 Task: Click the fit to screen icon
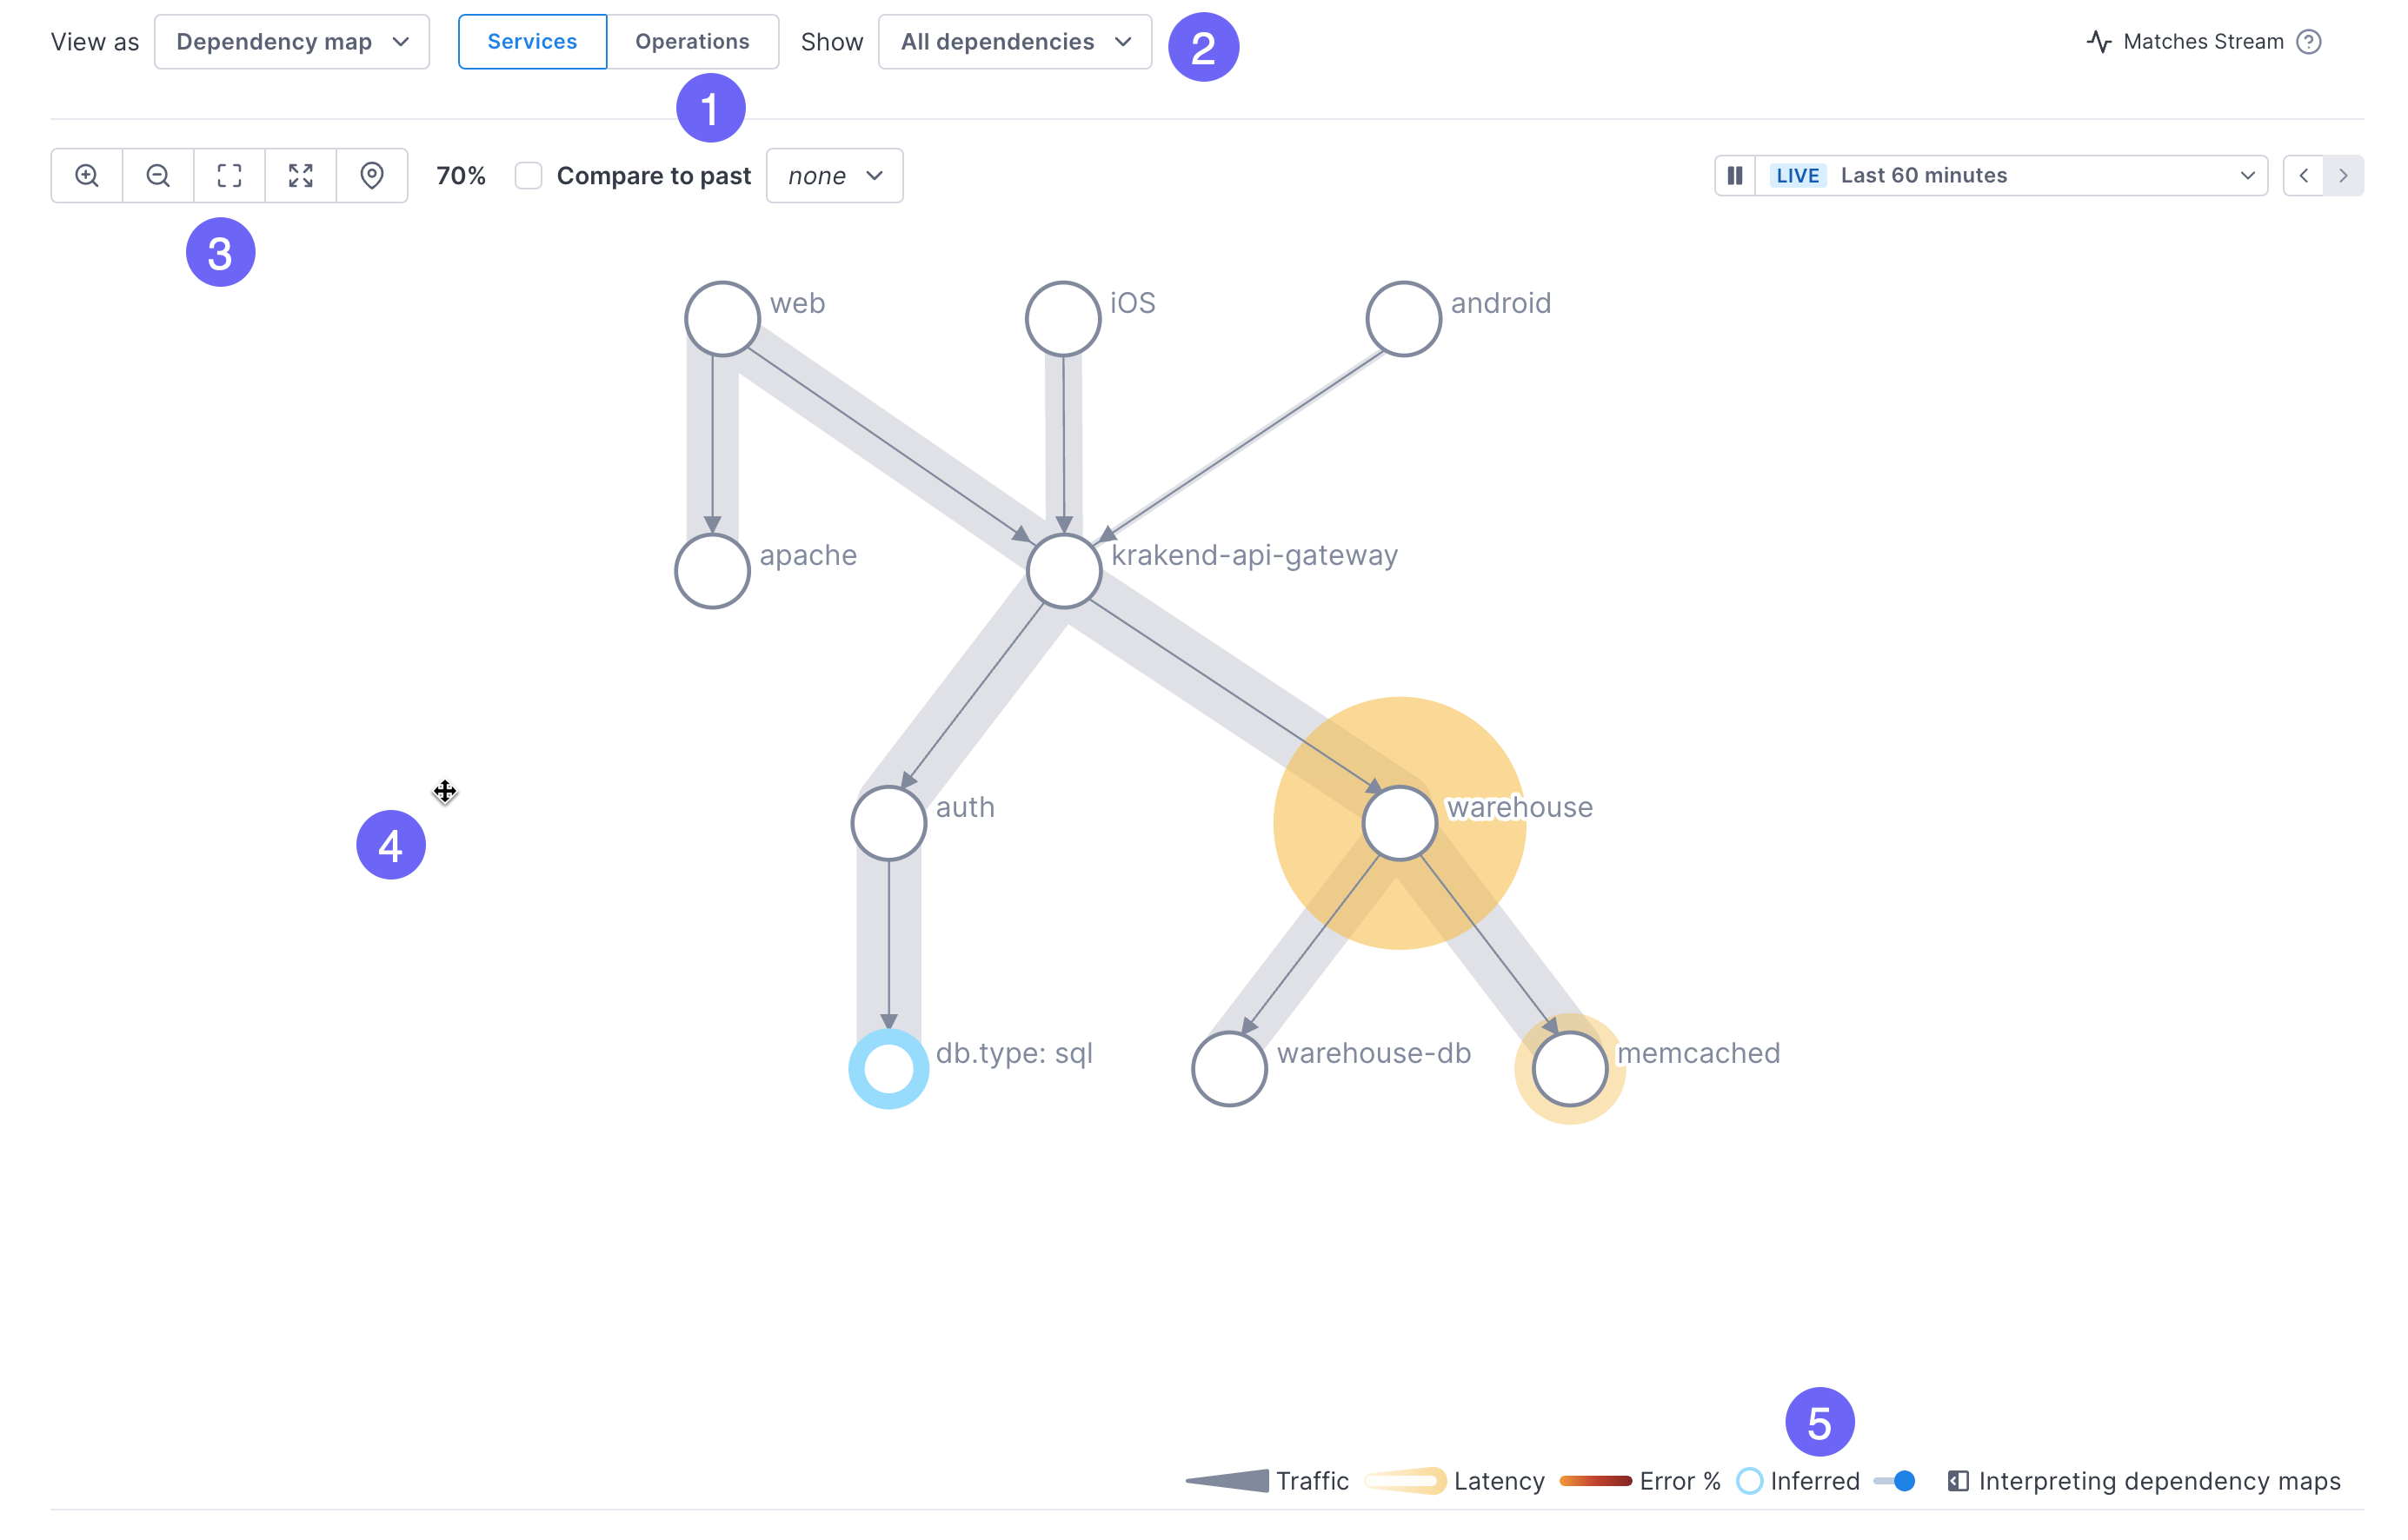tap(228, 176)
